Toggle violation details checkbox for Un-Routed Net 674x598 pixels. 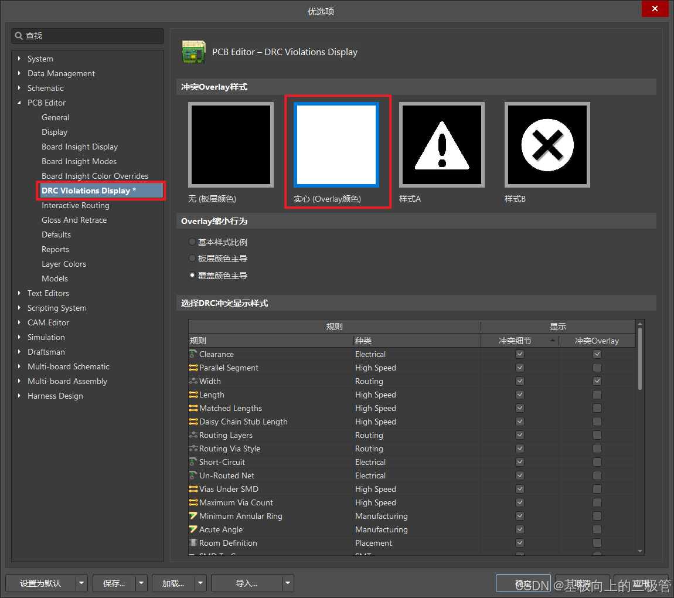pyautogui.click(x=520, y=475)
